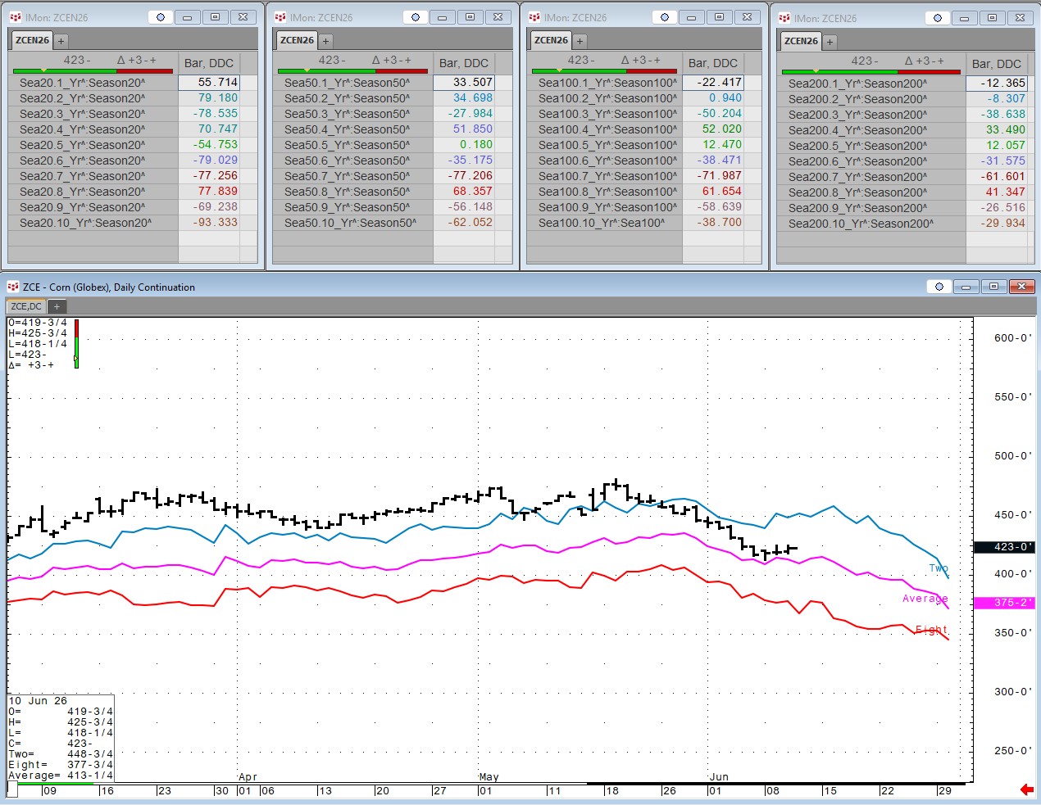Select the 33.507 value cell
Viewport: 1041px width, 805px height.
(464, 83)
